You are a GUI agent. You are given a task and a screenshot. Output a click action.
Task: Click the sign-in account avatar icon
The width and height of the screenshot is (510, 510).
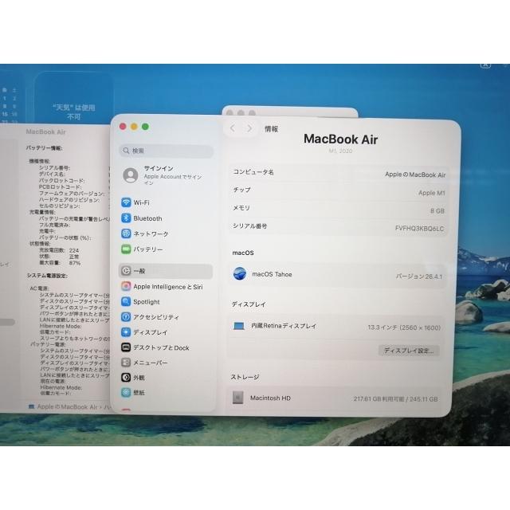(131, 175)
